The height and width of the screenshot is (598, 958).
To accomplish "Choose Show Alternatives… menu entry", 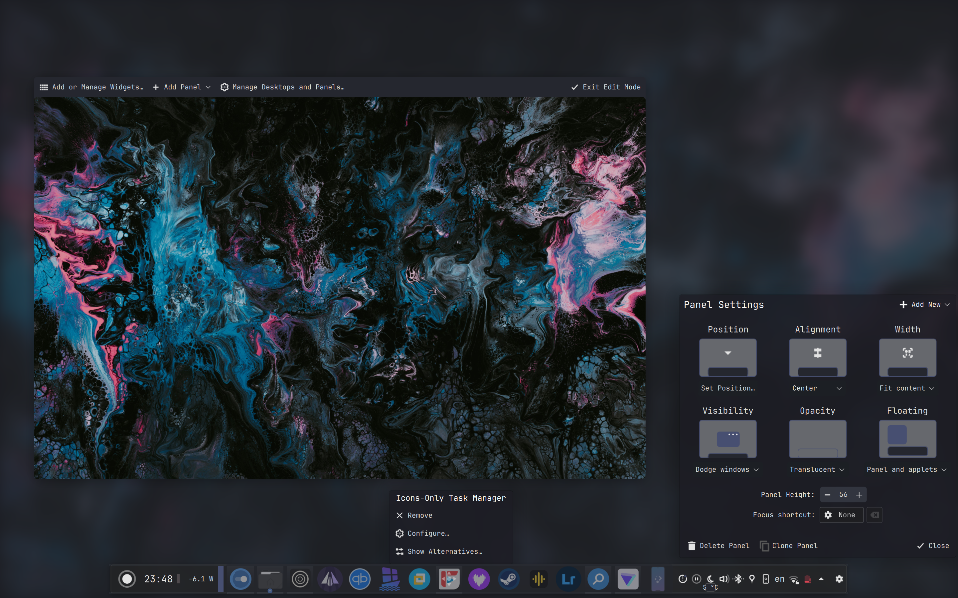I will point(444,551).
